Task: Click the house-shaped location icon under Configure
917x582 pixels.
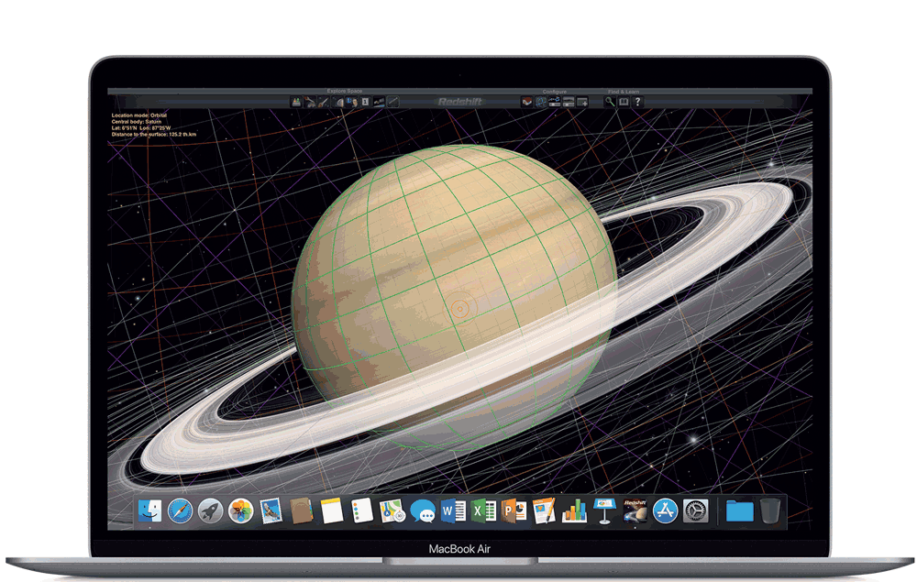Action: click(x=526, y=102)
